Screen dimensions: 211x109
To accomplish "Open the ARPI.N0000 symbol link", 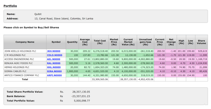I will pyautogui.click(x=54, y=75).
